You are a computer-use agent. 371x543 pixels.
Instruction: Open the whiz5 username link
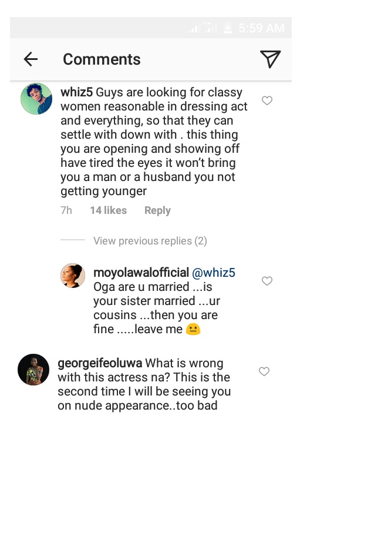click(76, 92)
